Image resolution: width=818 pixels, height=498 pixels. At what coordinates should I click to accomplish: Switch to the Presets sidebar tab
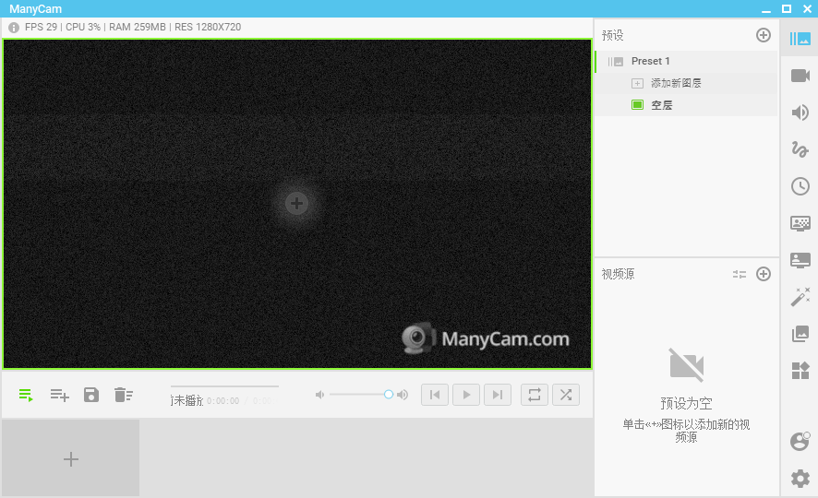pos(800,39)
